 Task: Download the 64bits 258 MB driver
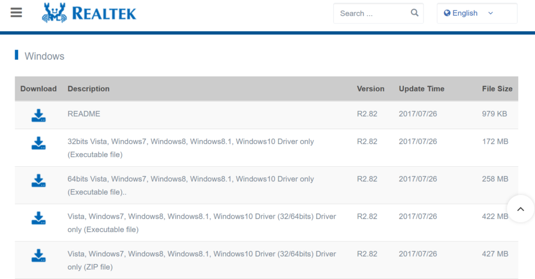tap(39, 181)
